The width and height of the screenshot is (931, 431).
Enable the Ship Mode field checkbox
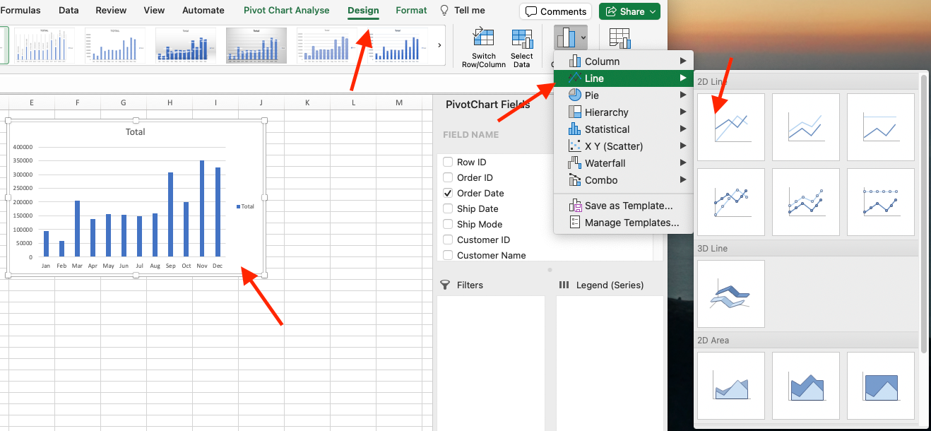(x=448, y=224)
